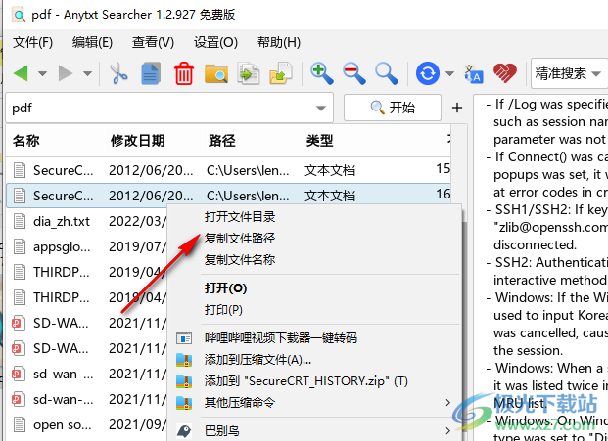608x441 pixels.
Task: Click the file icon of open so... row
Action: pos(20,424)
